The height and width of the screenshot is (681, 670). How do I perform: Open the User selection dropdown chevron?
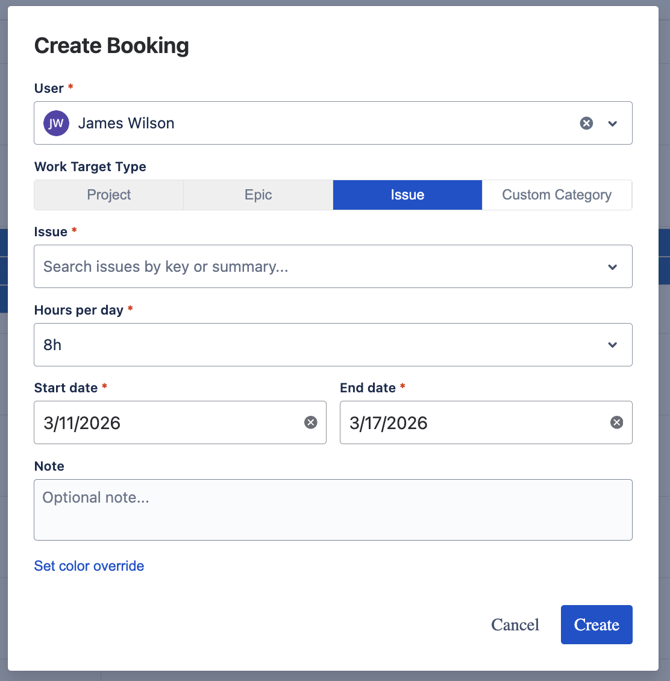pyautogui.click(x=613, y=123)
